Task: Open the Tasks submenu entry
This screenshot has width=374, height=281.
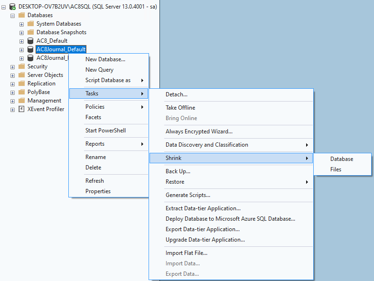Action: click(x=109, y=94)
